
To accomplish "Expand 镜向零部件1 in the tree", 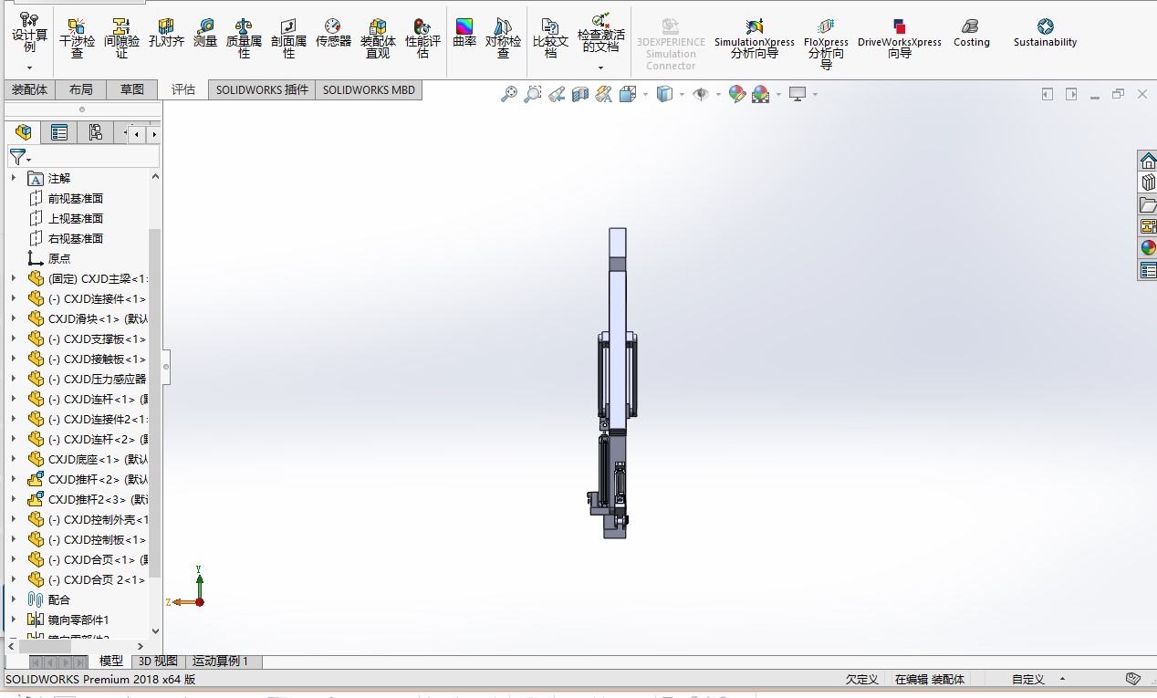I will (x=14, y=620).
